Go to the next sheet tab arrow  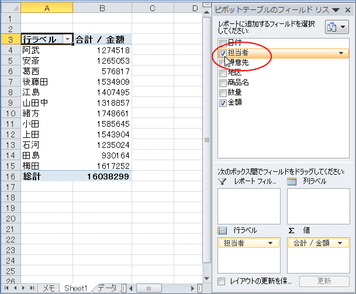pos(23,288)
